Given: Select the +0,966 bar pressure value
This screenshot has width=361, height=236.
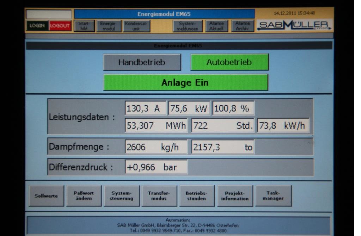Looking at the screenshot, I should click(x=156, y=167).
